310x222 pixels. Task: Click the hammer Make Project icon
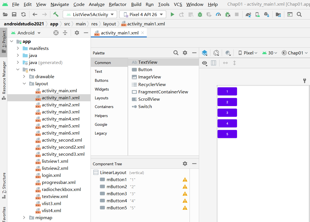(x=56, y=14)
